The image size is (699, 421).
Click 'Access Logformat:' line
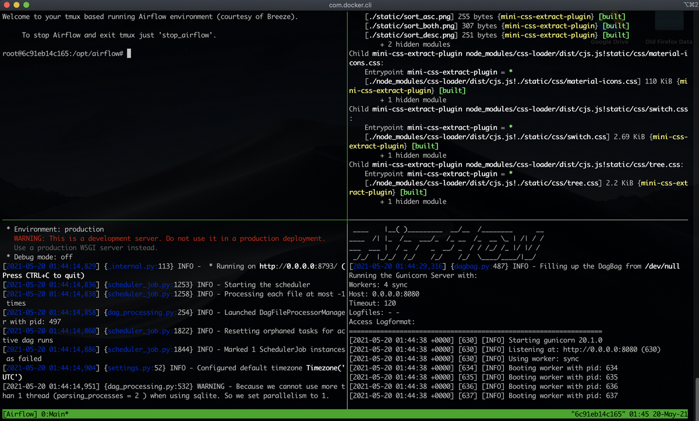pos(382,322)
